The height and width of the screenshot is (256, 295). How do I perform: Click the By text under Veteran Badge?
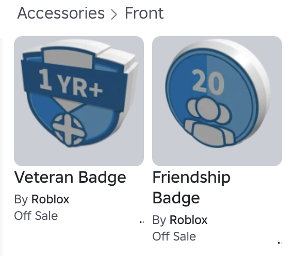[21, 200]
